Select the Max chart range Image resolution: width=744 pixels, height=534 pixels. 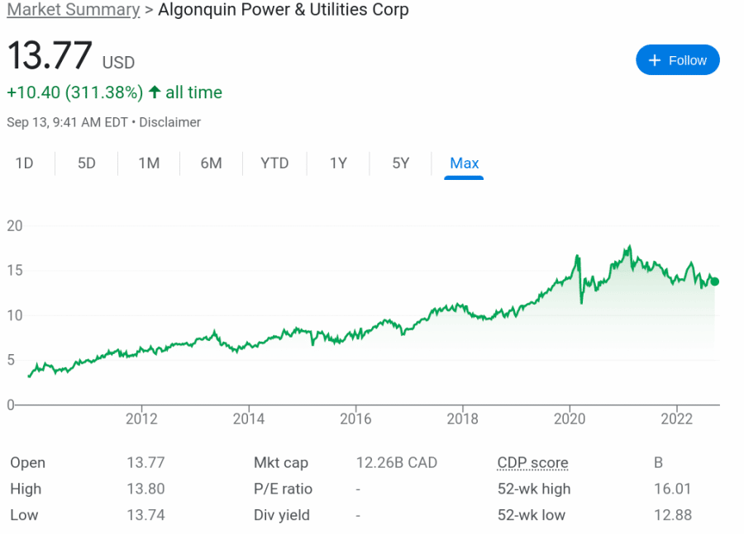tap(464, 163)
